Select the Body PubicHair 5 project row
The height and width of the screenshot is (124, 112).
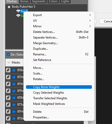23,7
